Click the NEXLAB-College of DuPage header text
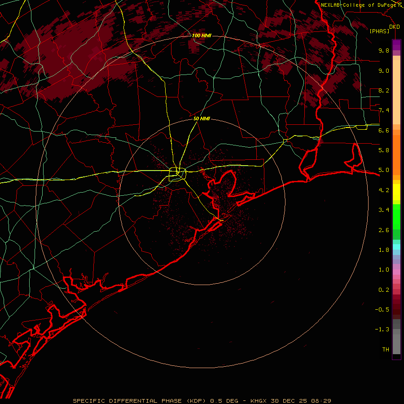Image resolution: width=404 pixels, height=404 pixels. click(x=358, y=5)
